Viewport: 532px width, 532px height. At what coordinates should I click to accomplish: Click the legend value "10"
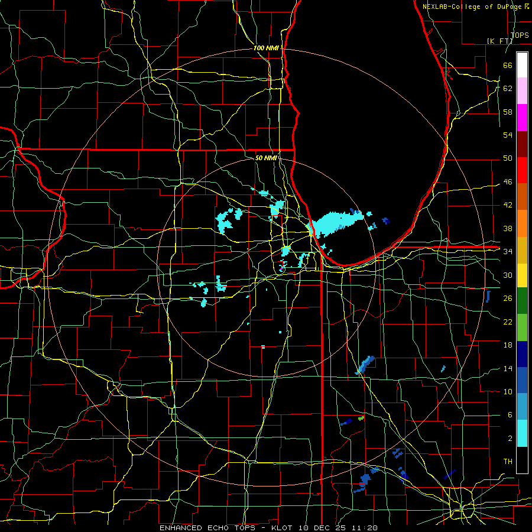pos(508,391)
